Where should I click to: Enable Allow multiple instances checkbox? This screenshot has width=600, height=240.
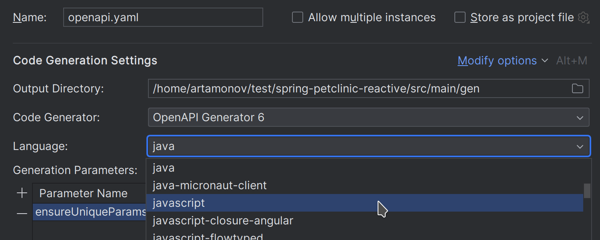click(x=298, y=18)
